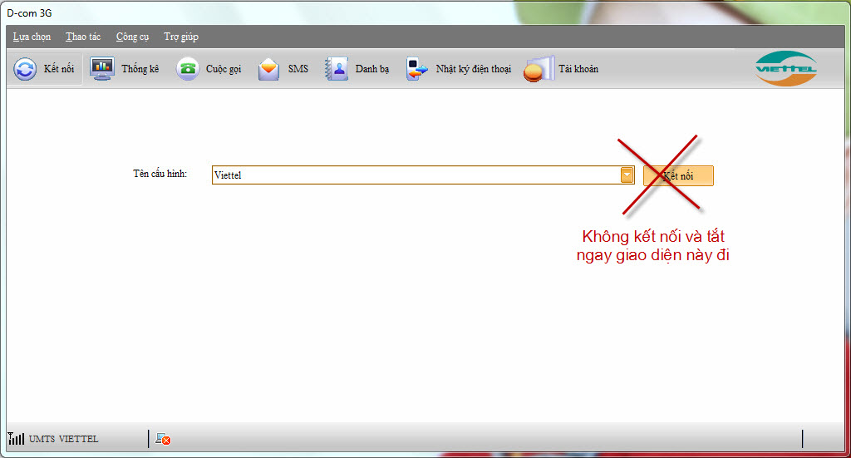Click the Nhật ký điện thoại icon

click(416, 69)
